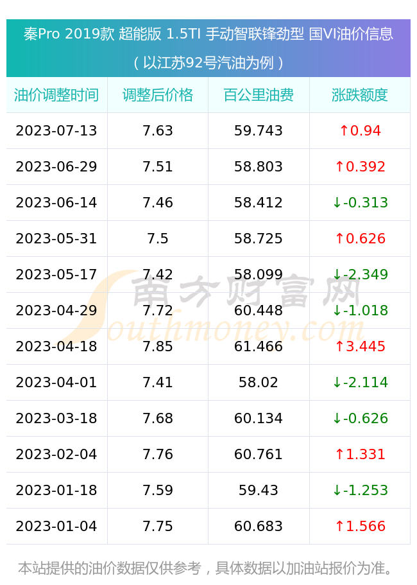Click the green down arrow value -0.313
The height and width of the screenshot is (585, 417).
click(361, 202)
